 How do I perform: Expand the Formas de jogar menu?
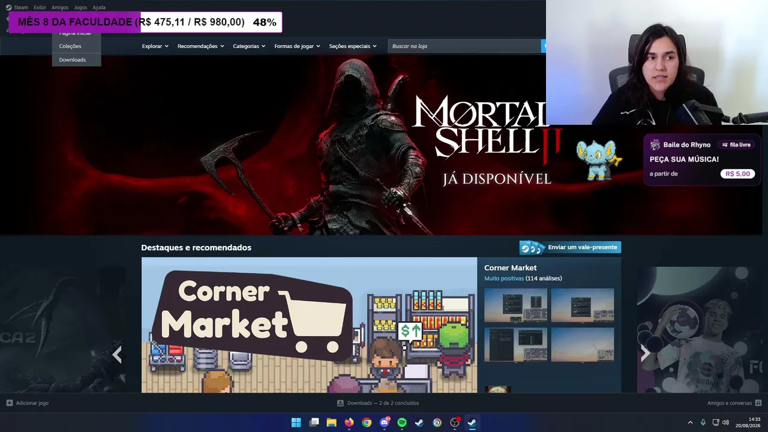[297, 46]
